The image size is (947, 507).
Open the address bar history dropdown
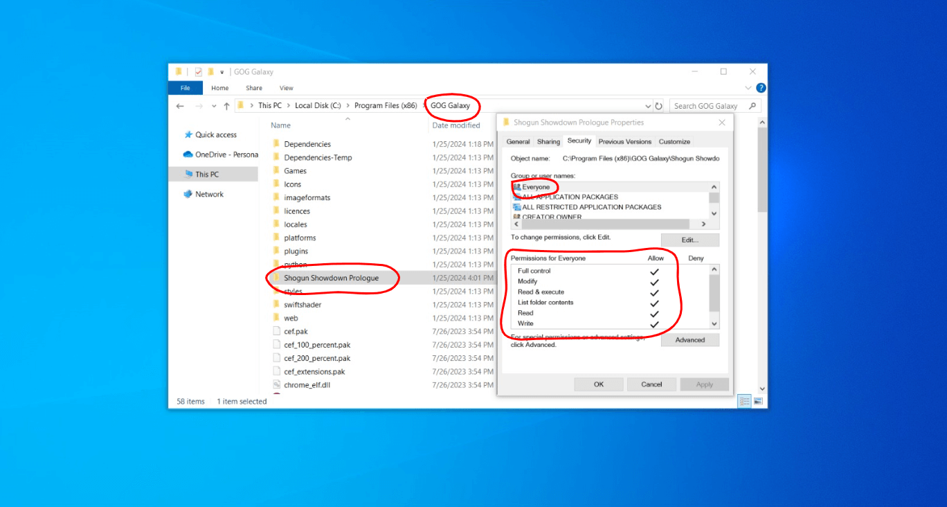tap(648, 106)
